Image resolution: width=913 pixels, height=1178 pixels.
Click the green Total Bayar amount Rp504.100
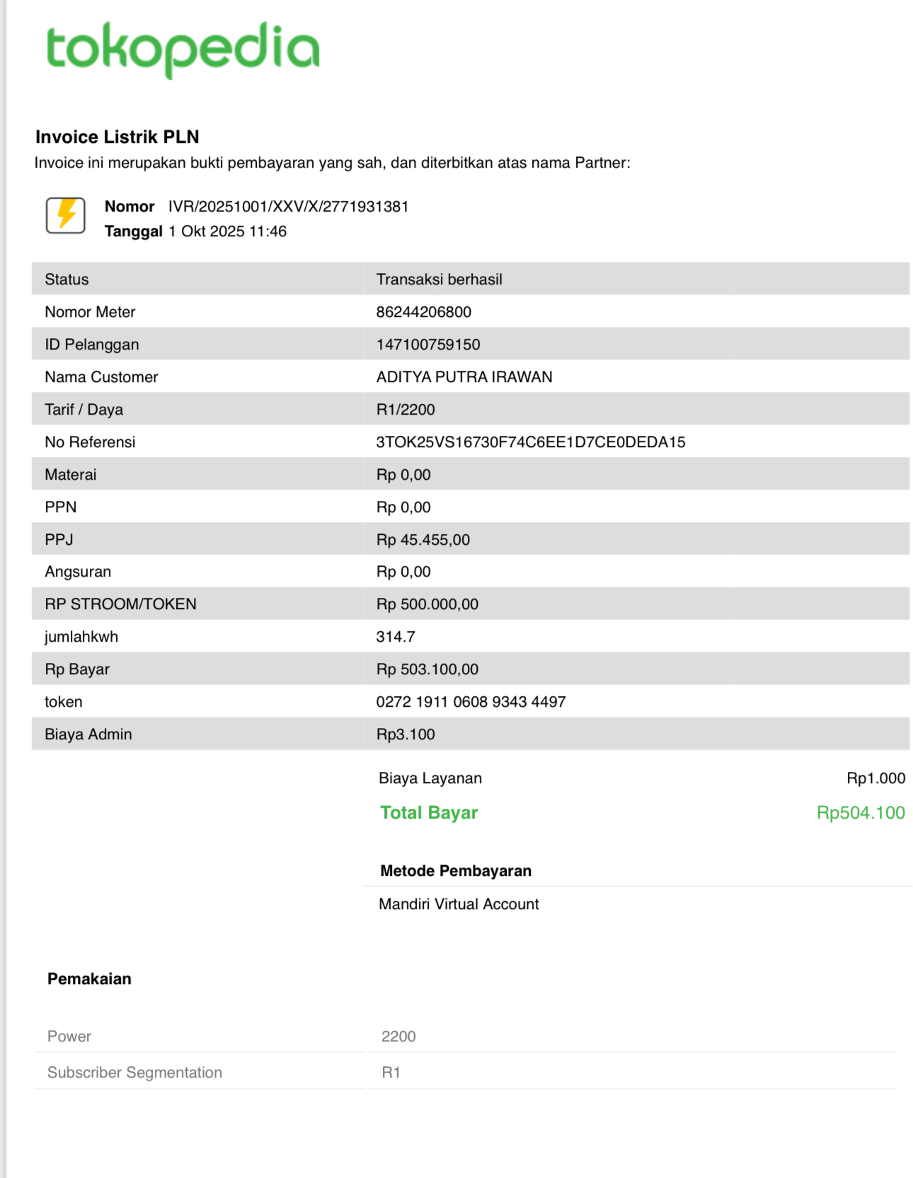click(860, 813)
